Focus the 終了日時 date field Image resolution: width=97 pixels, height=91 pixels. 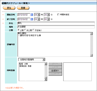(x=24, y=19)
